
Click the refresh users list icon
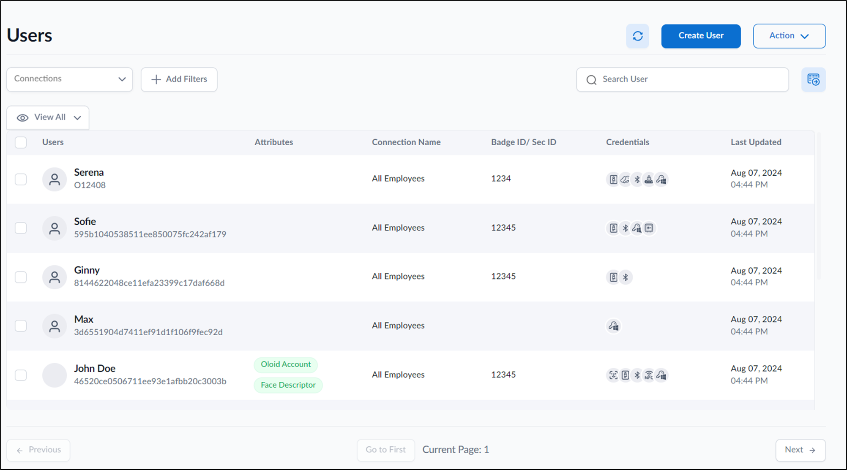click(637, 36)
